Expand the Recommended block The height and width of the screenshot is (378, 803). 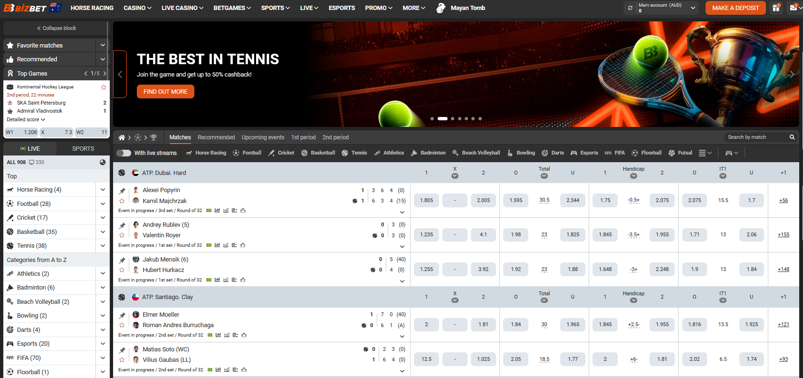point(103,59)
